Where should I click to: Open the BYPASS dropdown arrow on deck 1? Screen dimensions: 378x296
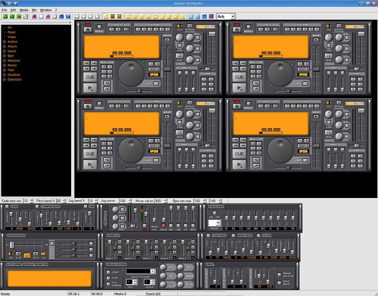pos(190,26)
